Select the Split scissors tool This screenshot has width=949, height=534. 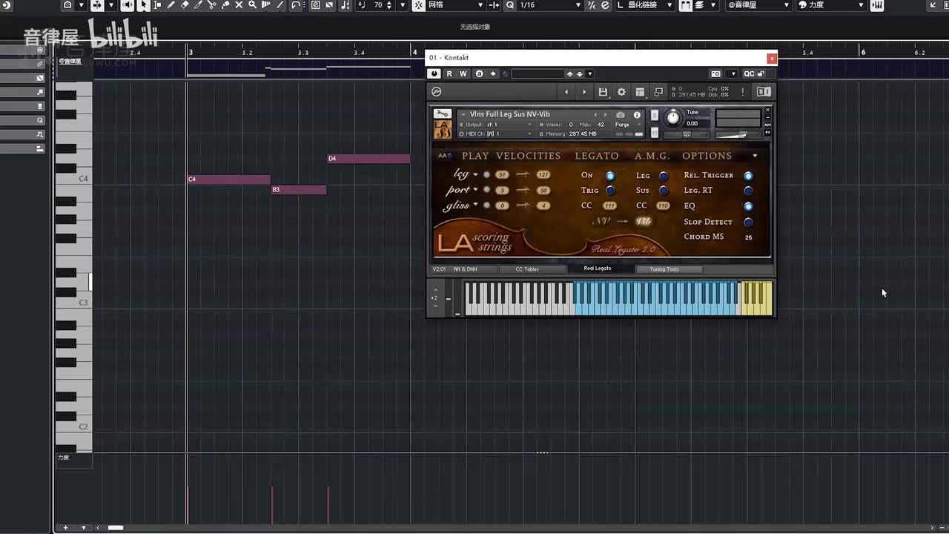pos(212,5)
